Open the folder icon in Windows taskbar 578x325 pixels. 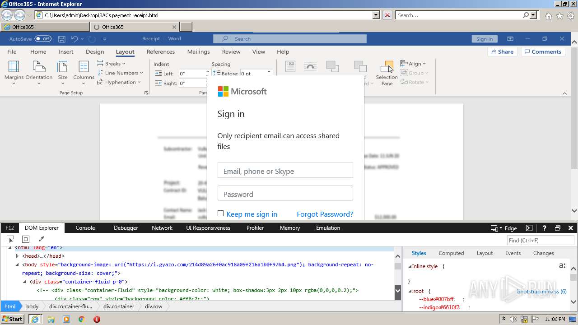[x=51, y=319]
